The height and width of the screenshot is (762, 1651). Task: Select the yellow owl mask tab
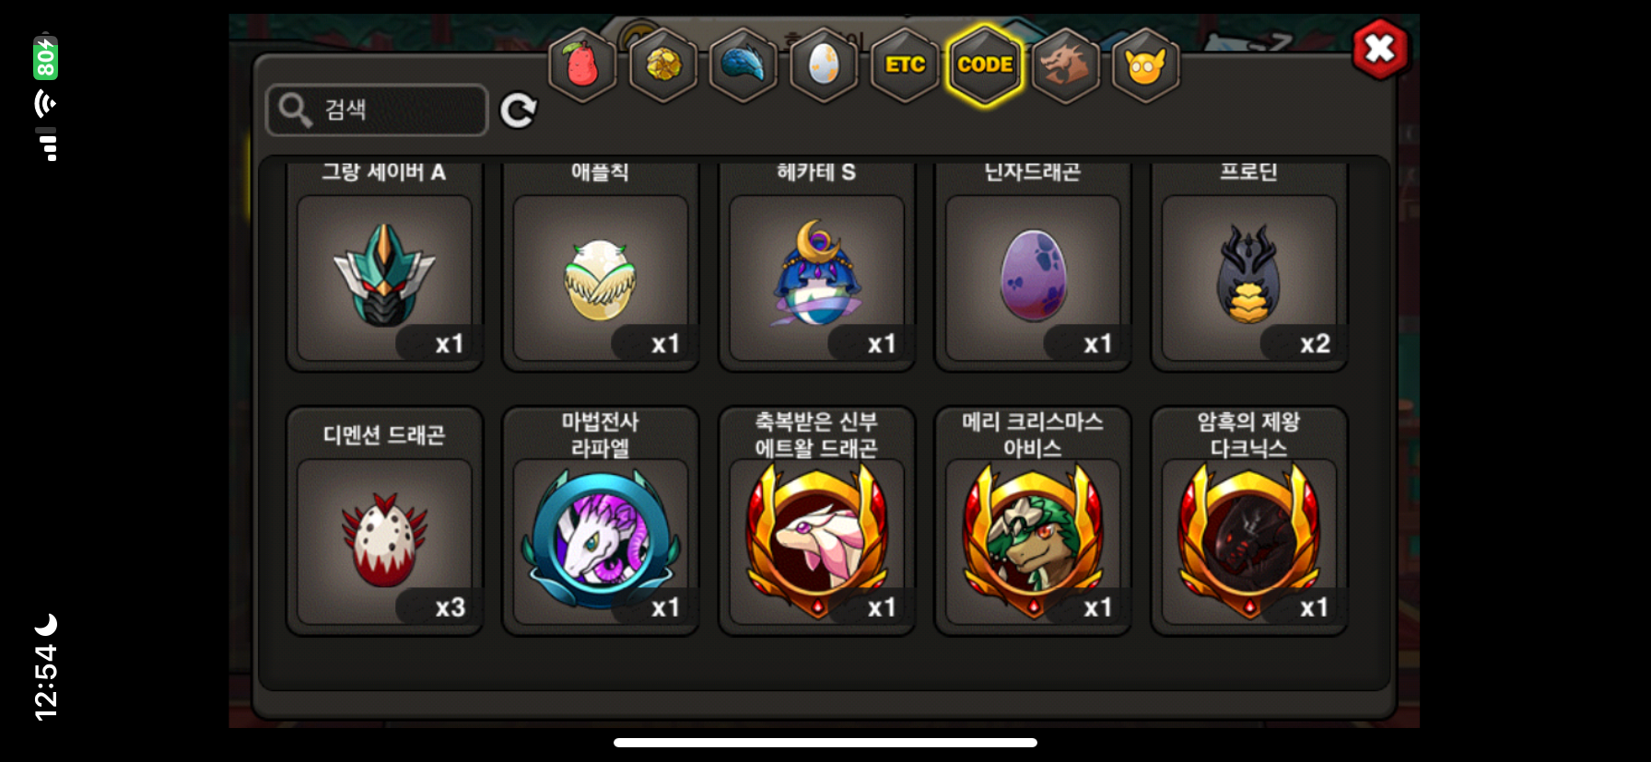click(x=1145, y=65)
